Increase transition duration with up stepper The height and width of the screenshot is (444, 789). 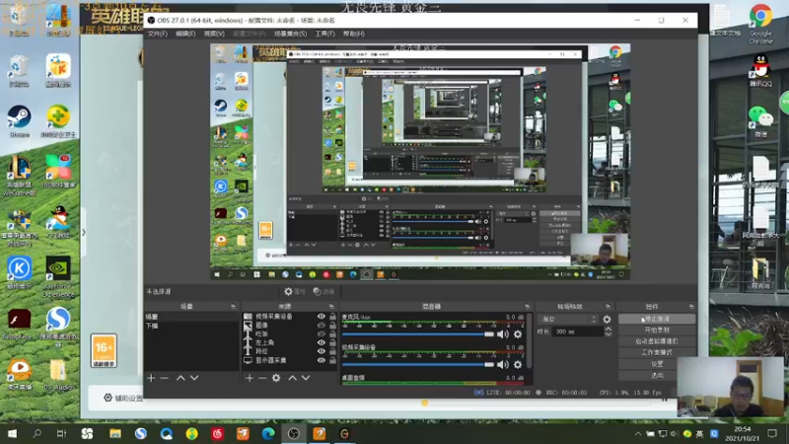(608, 329)
